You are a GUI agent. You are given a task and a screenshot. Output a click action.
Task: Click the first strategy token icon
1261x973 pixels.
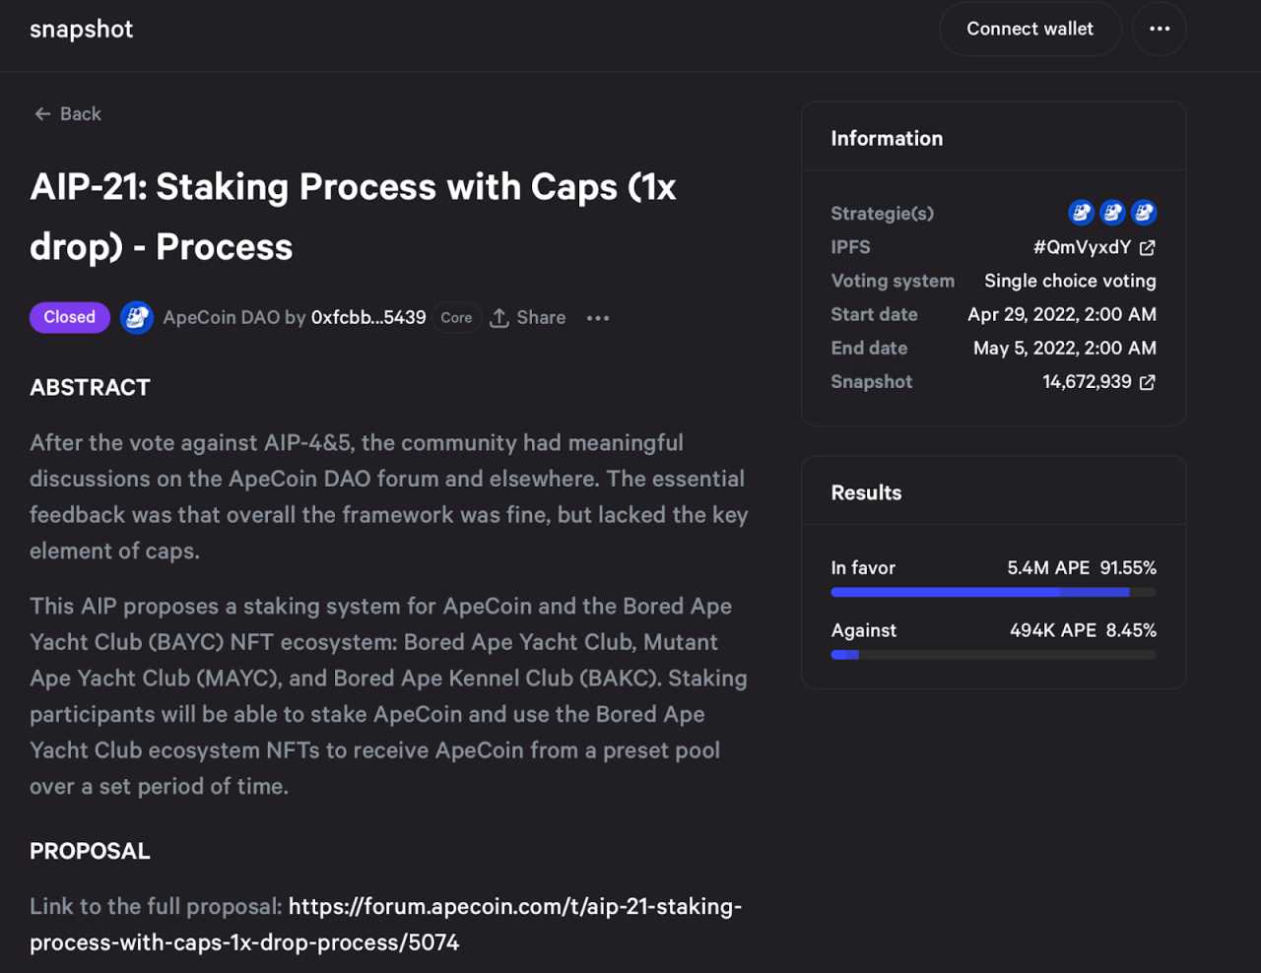(x=1081, y=212)
